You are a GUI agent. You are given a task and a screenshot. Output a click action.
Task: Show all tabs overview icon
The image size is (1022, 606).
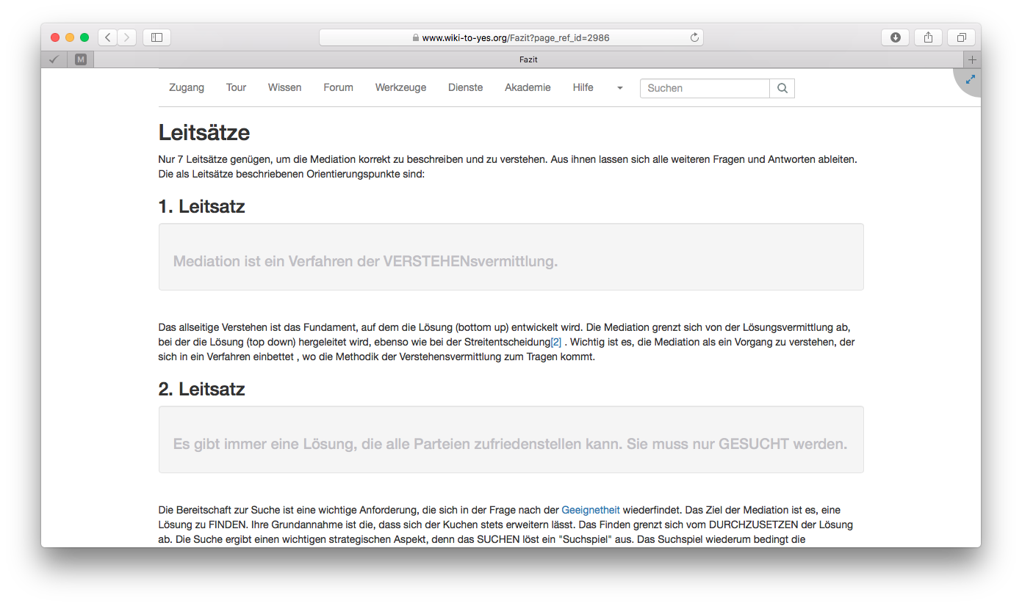pos(961,37)
